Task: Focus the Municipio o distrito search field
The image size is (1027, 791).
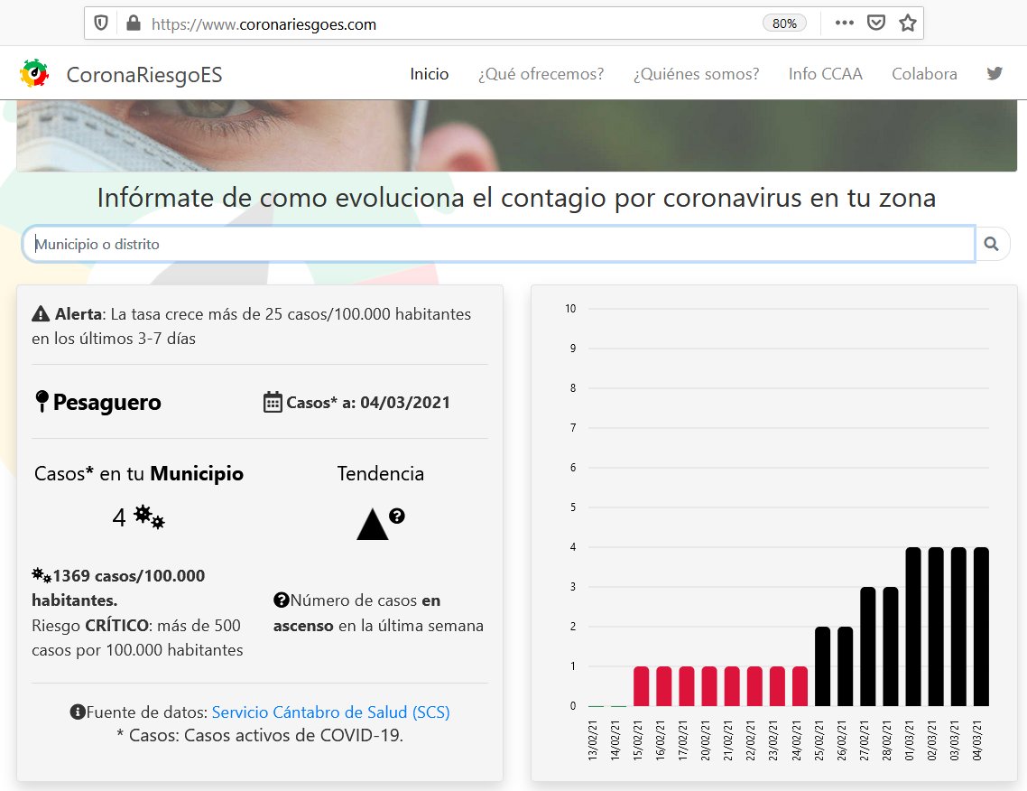Action: coord(498,244)
